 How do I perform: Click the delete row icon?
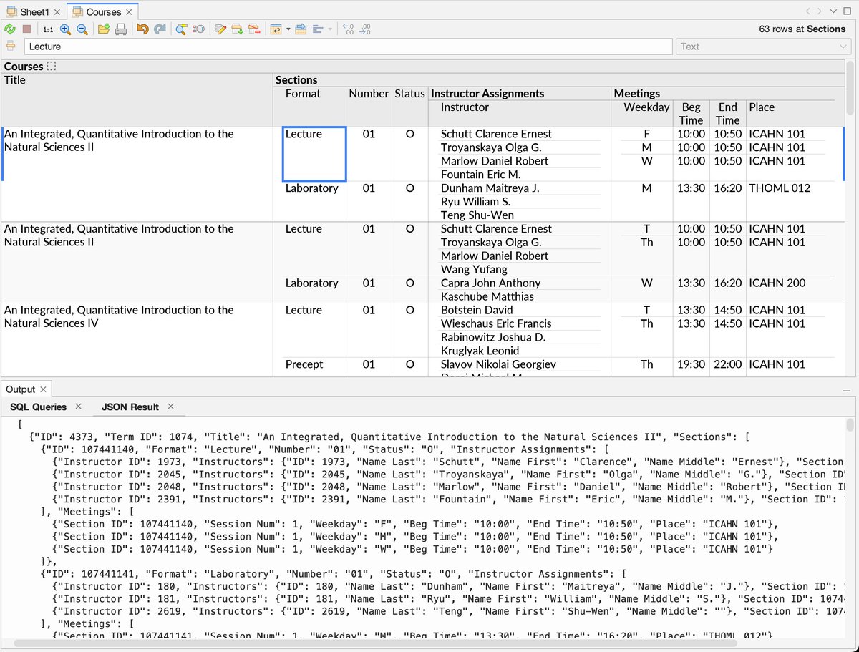(x=254, y=29)
